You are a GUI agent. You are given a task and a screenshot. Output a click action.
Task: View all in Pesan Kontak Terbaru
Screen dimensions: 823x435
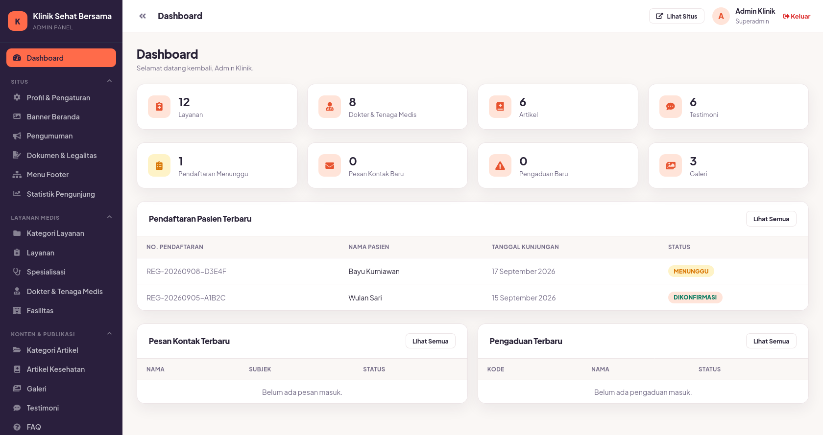(430, 341)
